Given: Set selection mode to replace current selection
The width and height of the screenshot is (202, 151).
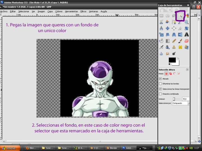Looking at the screenshot, I should pos(166,74).
